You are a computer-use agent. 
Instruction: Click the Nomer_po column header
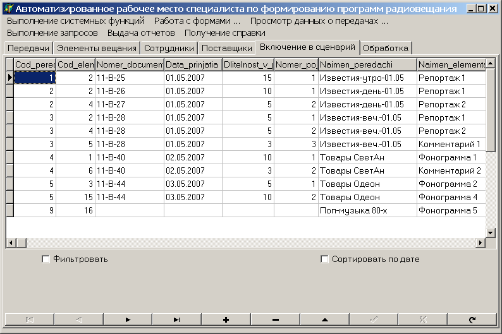[x=296, y=64]
